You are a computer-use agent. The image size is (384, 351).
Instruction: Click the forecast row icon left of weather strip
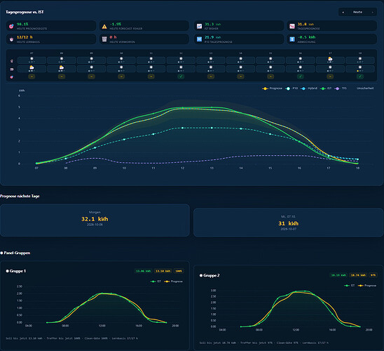[x=11, y=61]
